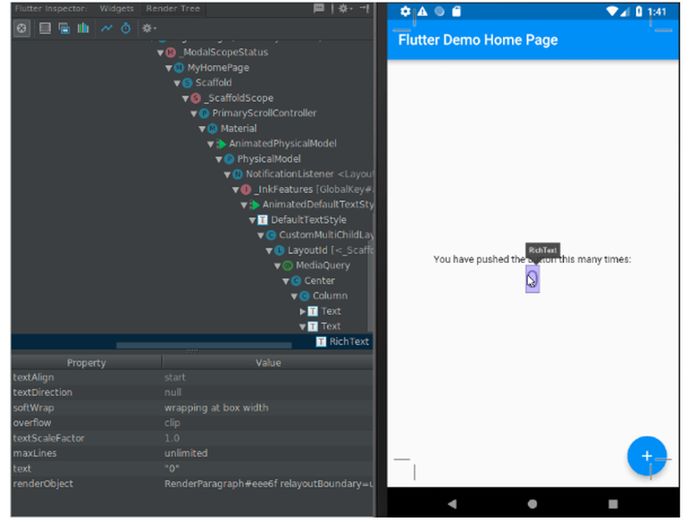The image size is (688, 522).
Task: Click the Property column header
Action: [87, 363]
